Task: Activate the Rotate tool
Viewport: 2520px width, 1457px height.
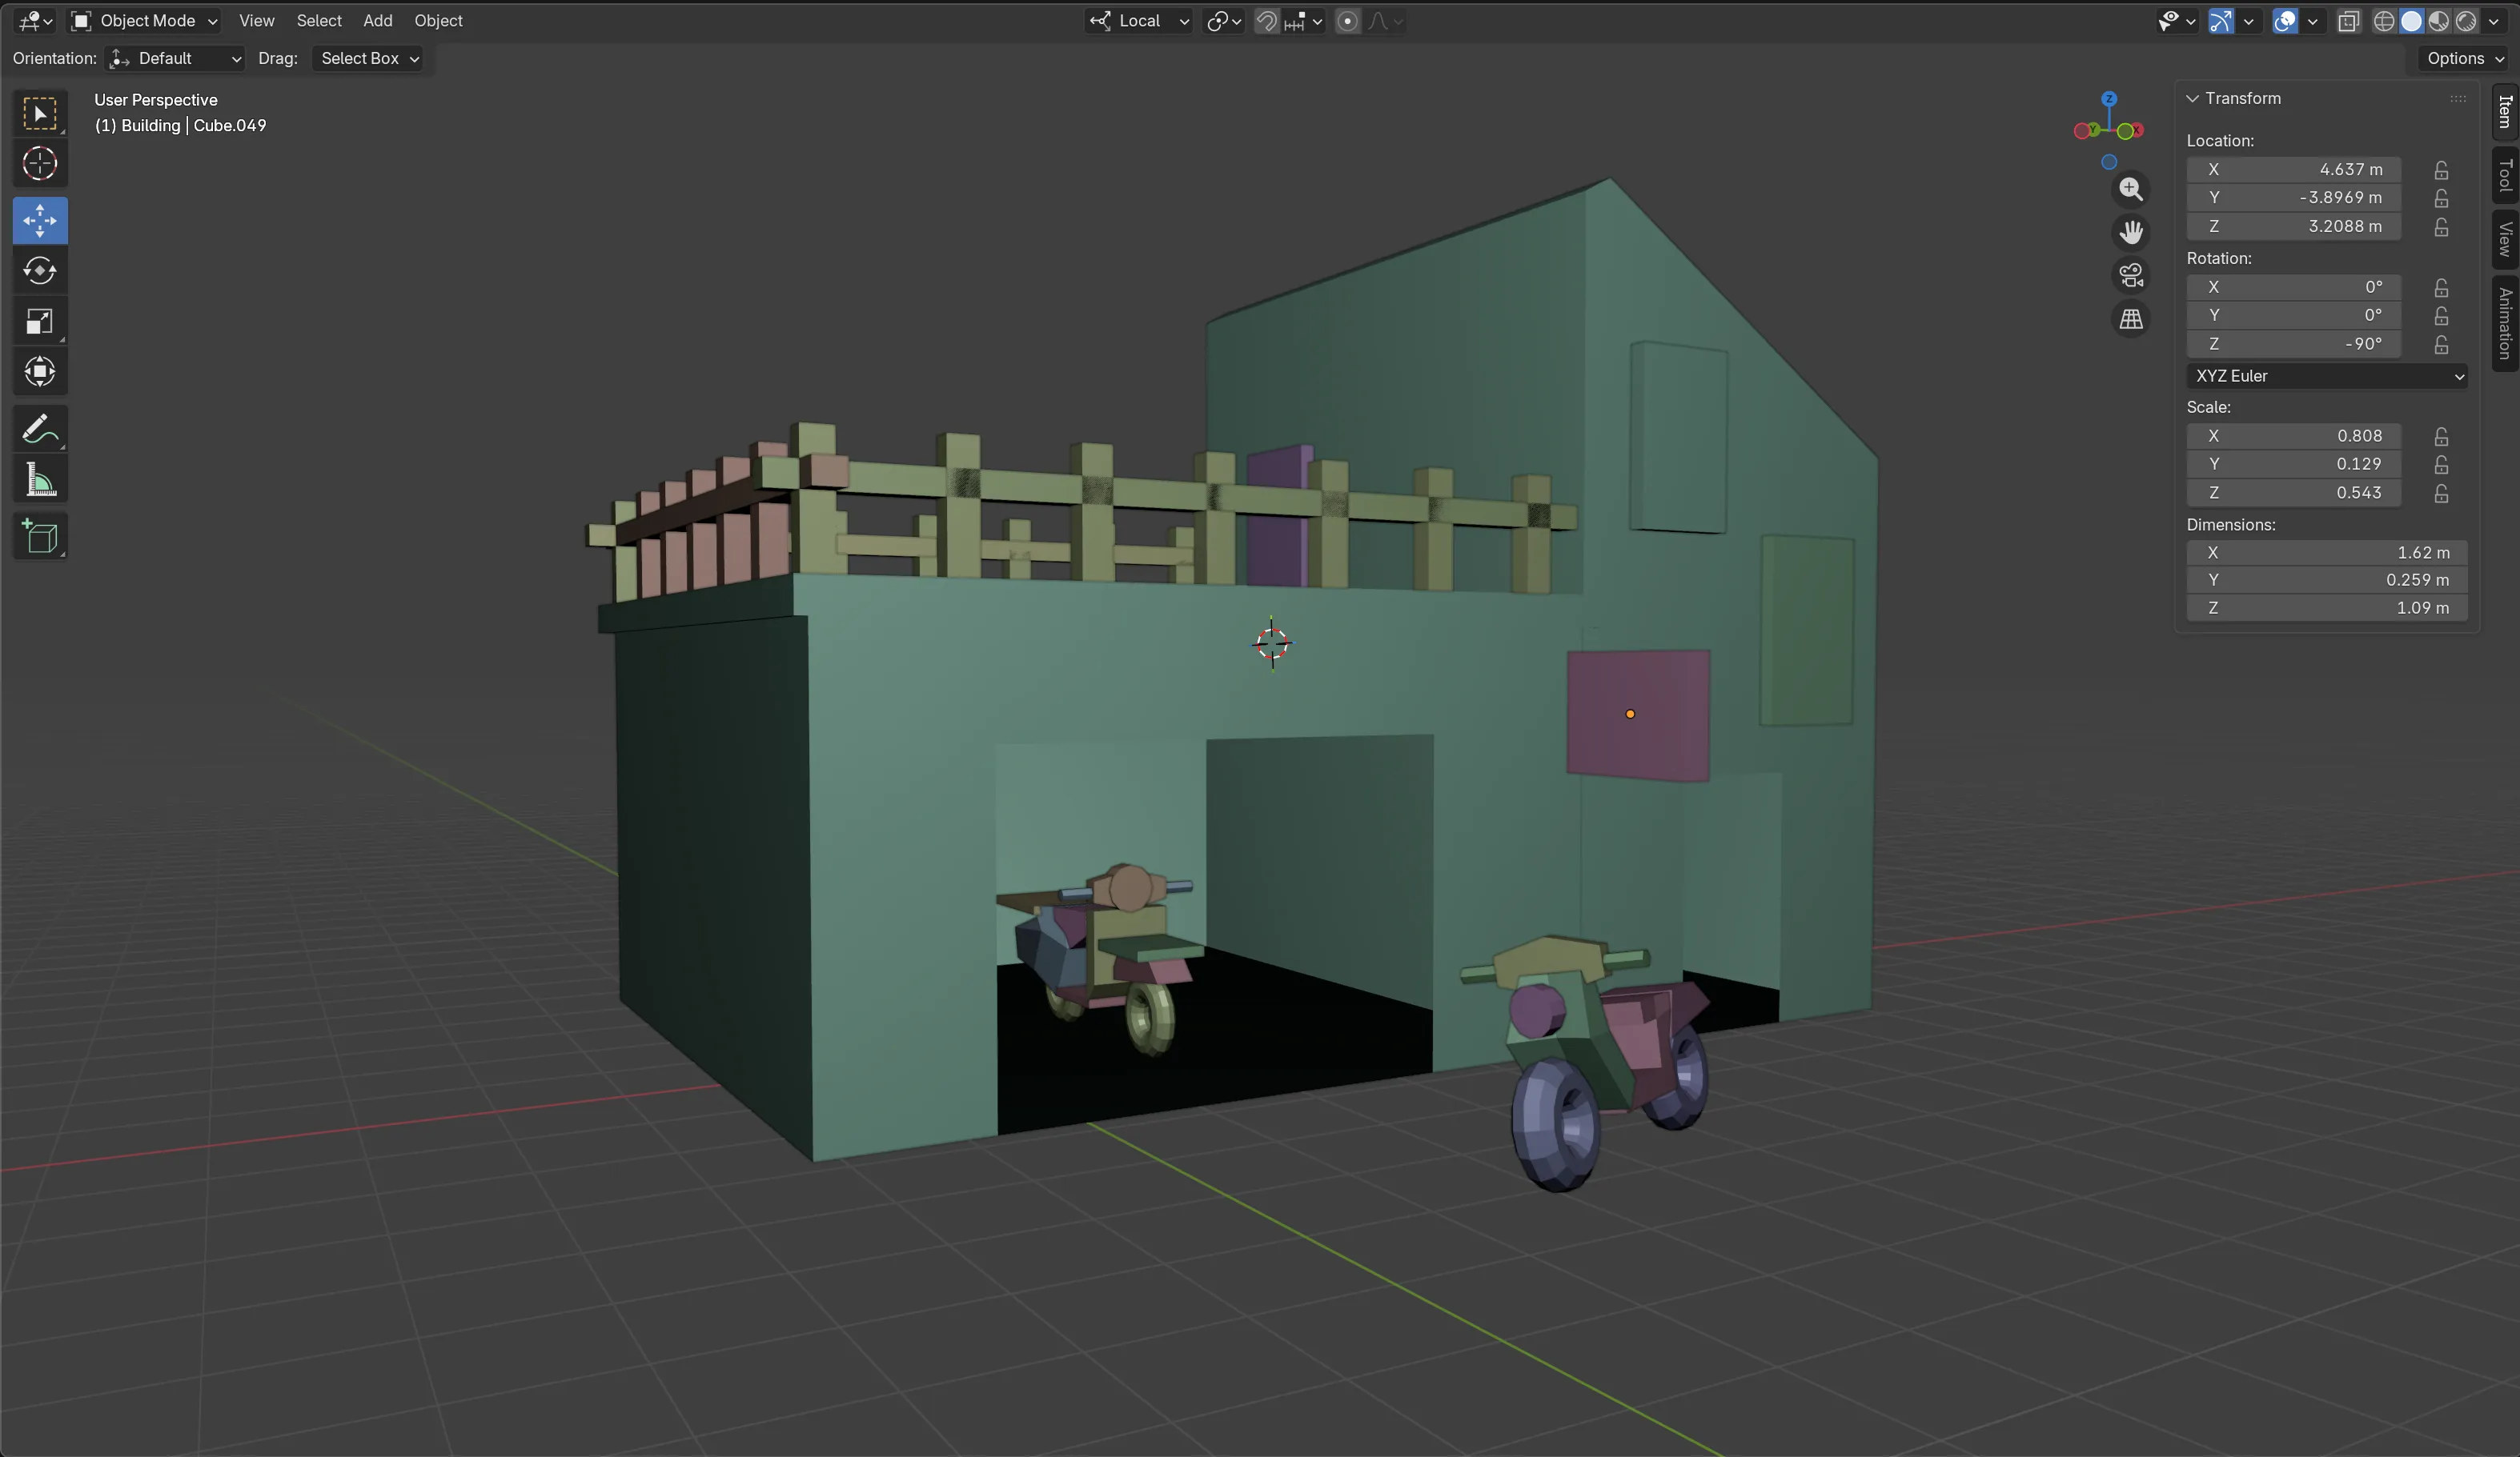Action: pyautogui.click(x=40, y=270)
